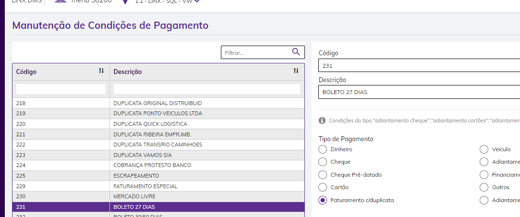Click the Descrição column filter field
The width and height of the screenshot is (520, 217).
pos(207,89)
